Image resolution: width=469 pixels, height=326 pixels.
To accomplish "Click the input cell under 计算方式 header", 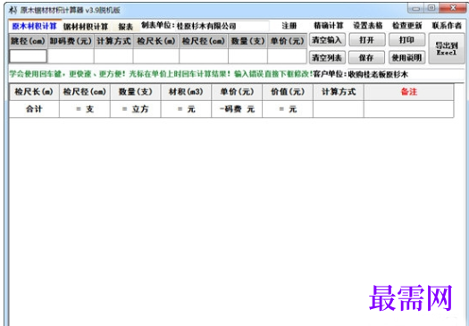I will tap(113, 56).
